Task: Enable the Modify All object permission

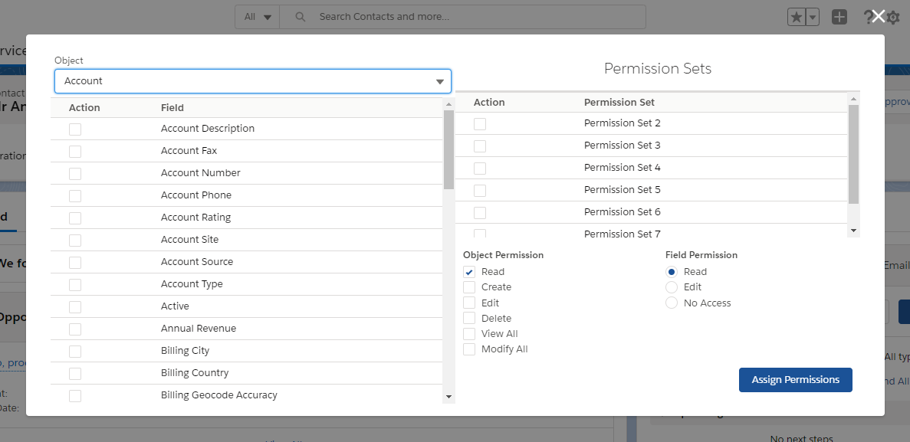Action: pyautogui.click(x=469, y=349)
